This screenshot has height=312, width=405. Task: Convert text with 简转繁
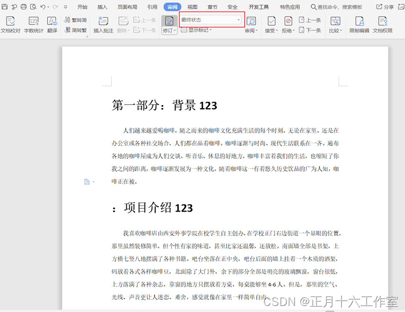click(x=75, y=30)
